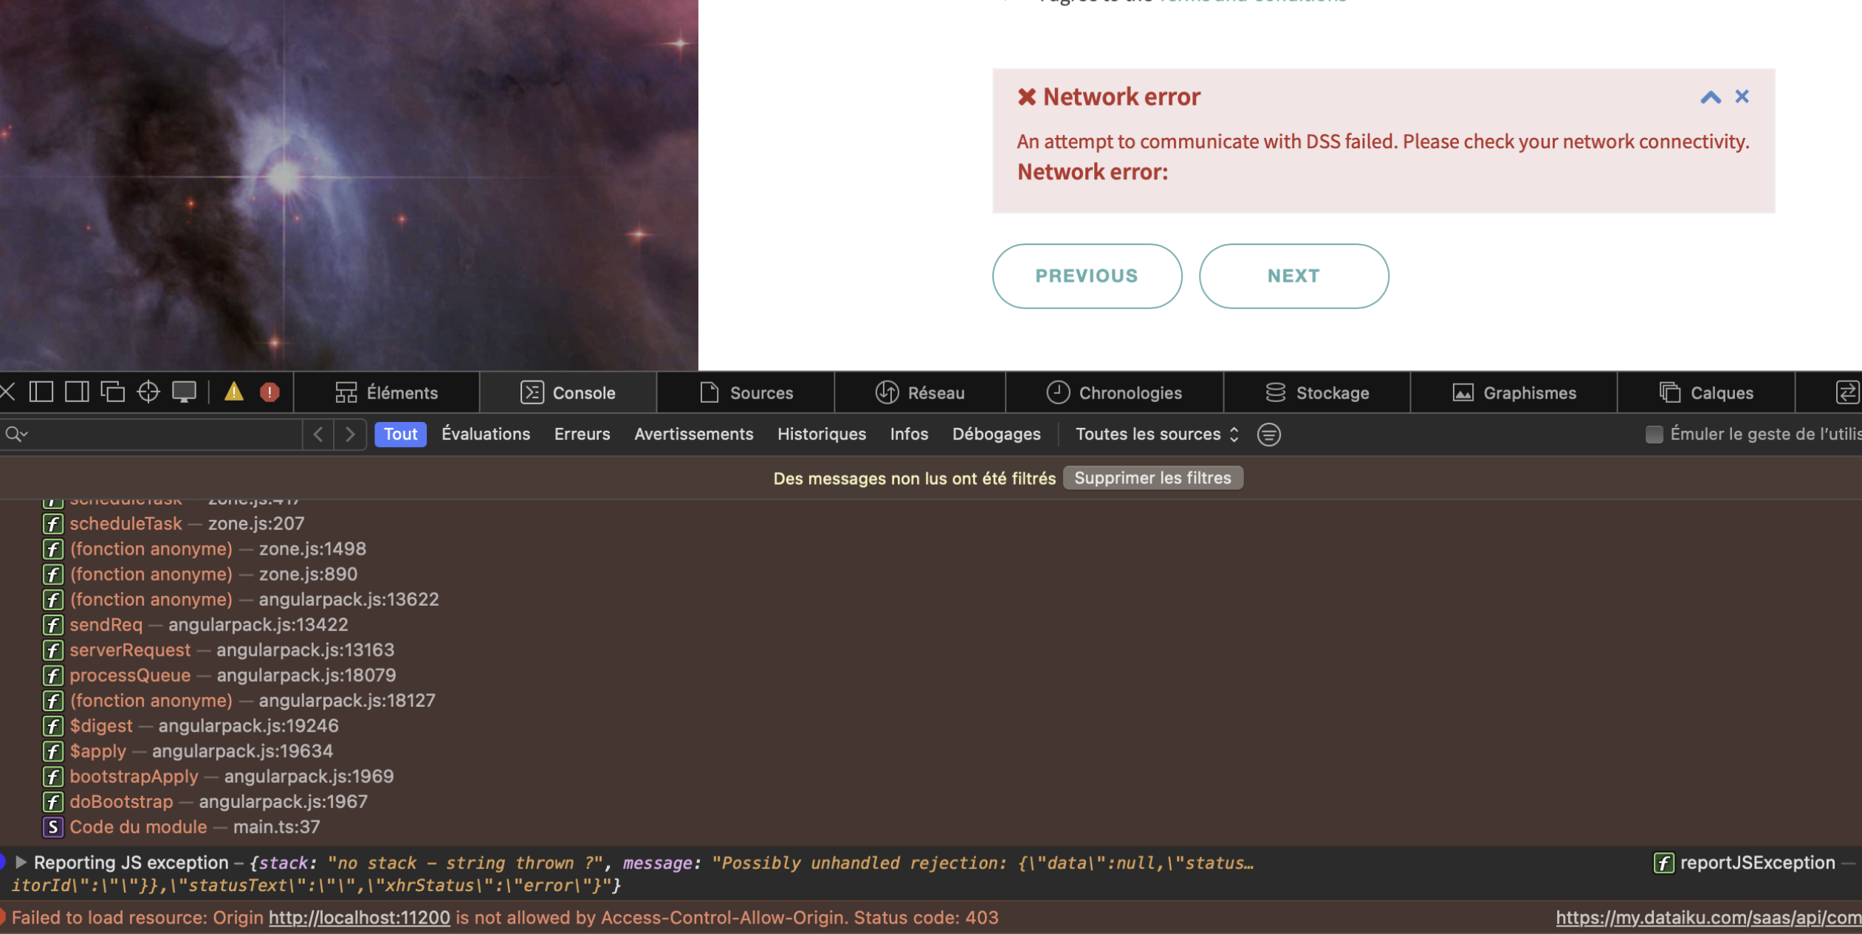The height and width of the screenshot is (934, 1862).
Task: Dock inspector to the left side
Action: tap(41, 392)
